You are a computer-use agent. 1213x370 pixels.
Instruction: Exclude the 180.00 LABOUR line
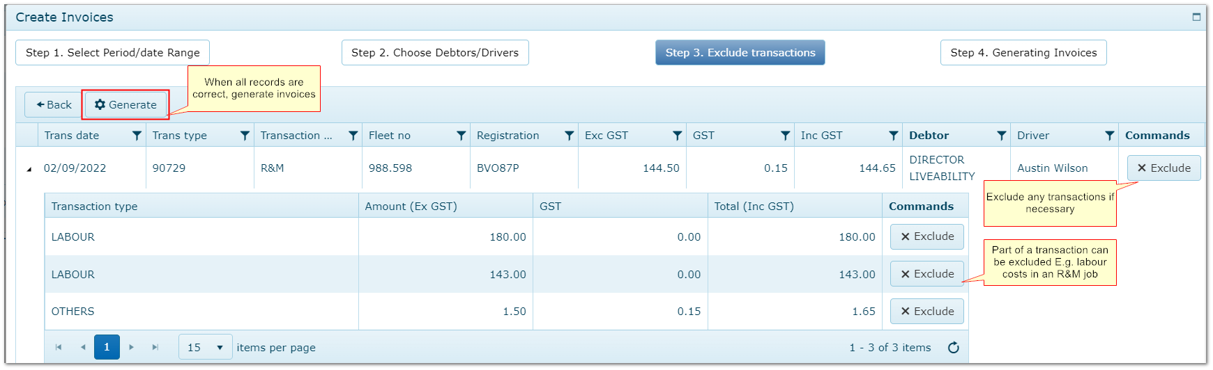coord(926,236)
